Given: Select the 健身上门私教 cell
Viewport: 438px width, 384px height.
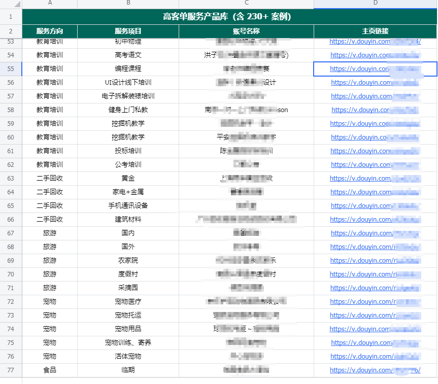Looking at the screenshot, I should pos(128,110).
